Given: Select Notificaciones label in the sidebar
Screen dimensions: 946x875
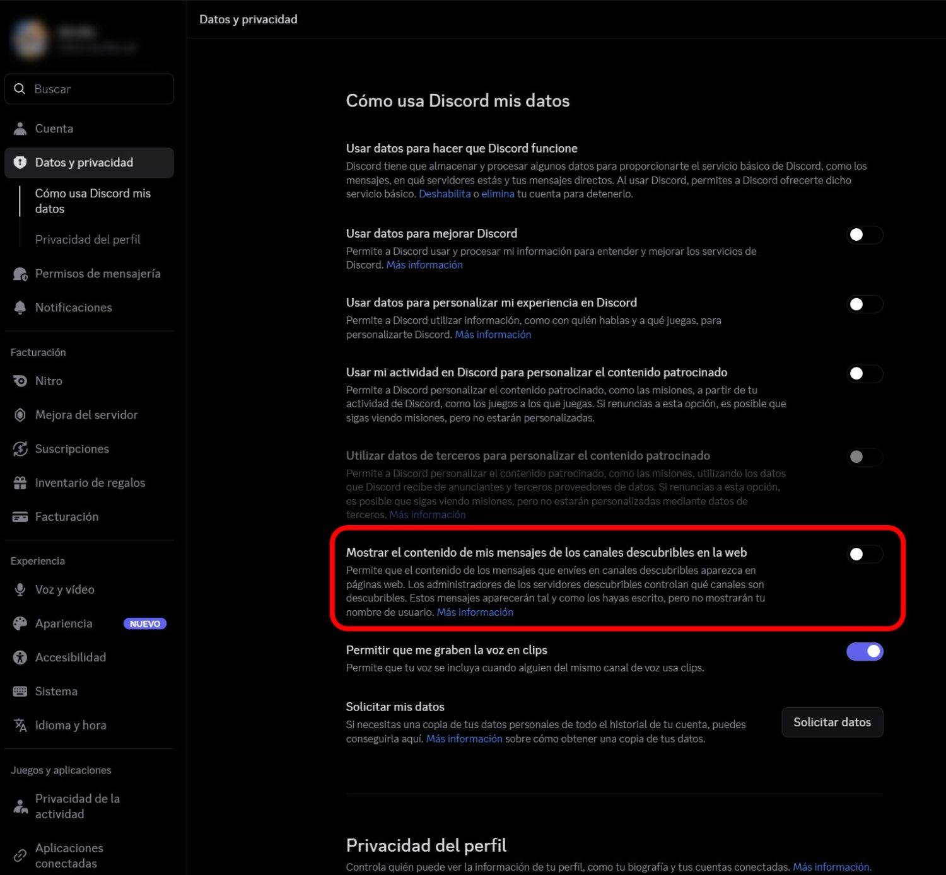Looking at the screenshot, I should pyautogui.click(x=74, y=308).
